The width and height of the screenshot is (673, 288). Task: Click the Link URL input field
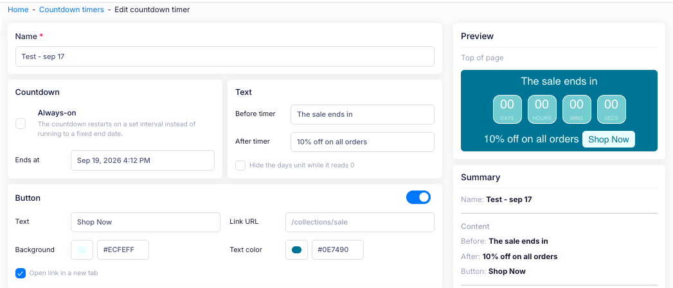(360, 222)
